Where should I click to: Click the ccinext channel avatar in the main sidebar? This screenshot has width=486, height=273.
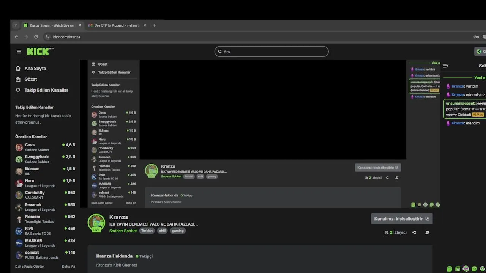coord(19,255)
